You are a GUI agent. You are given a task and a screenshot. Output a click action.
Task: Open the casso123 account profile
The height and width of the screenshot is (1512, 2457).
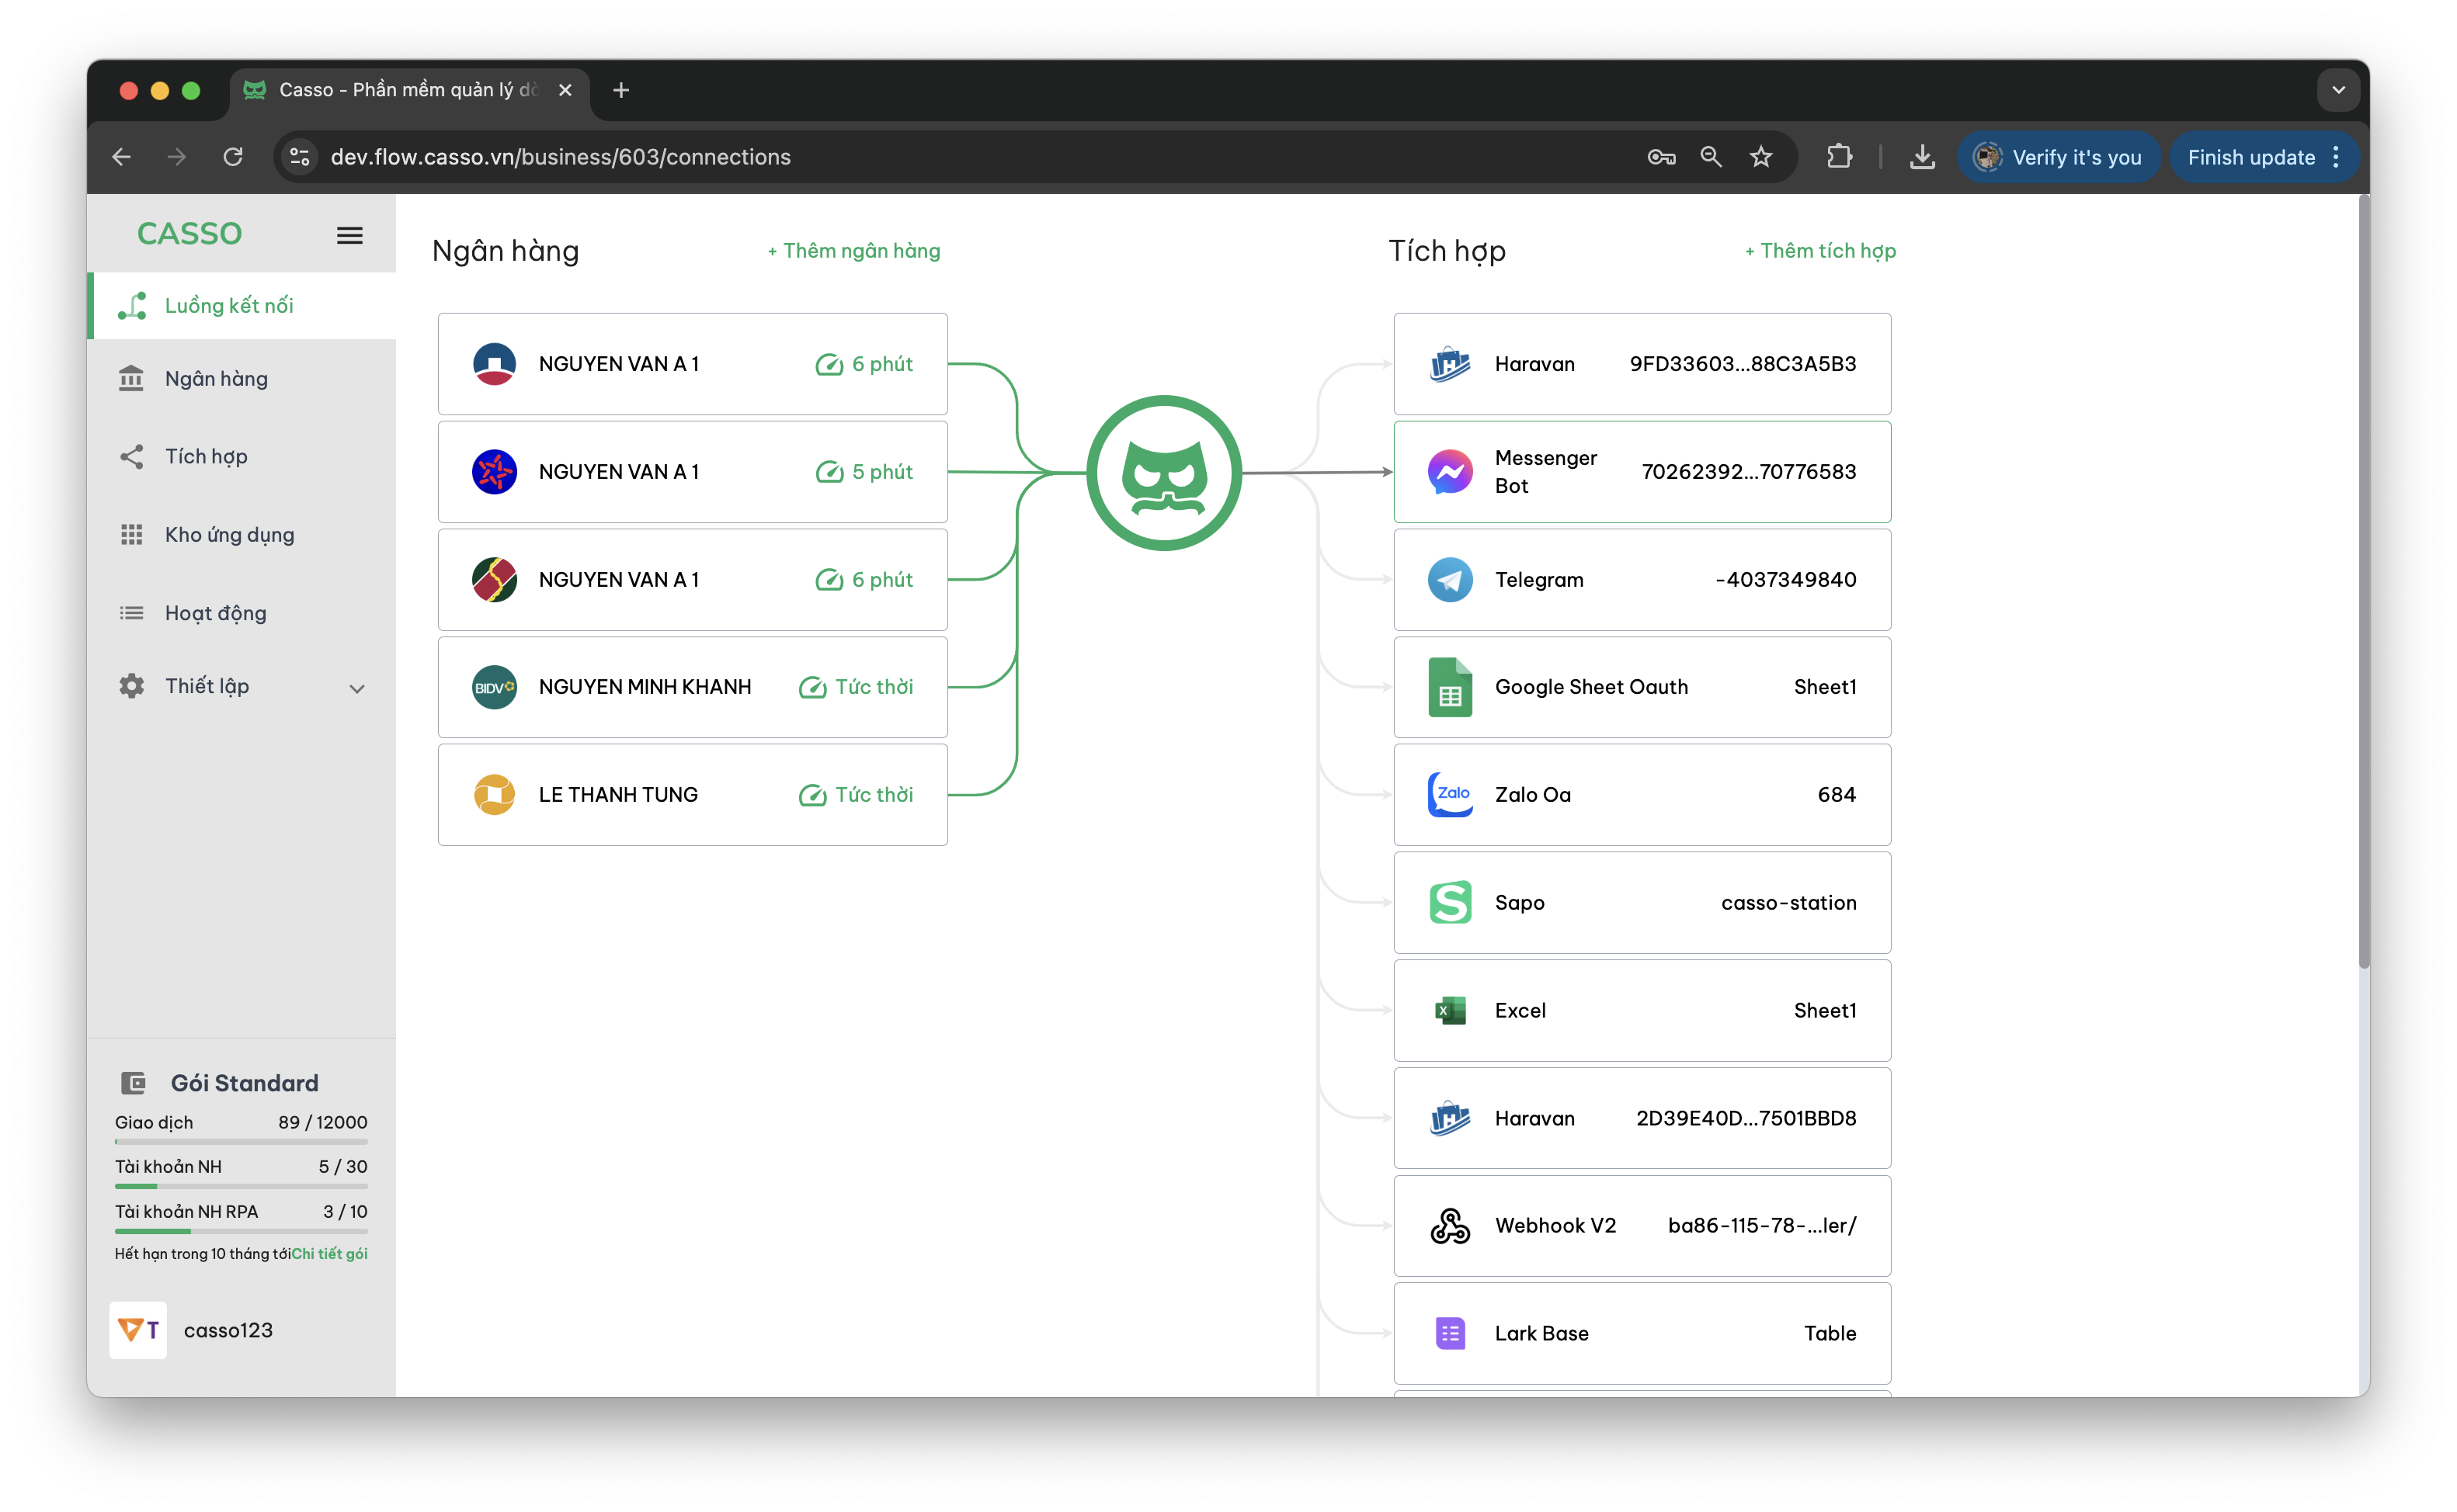pos(191,1331)
